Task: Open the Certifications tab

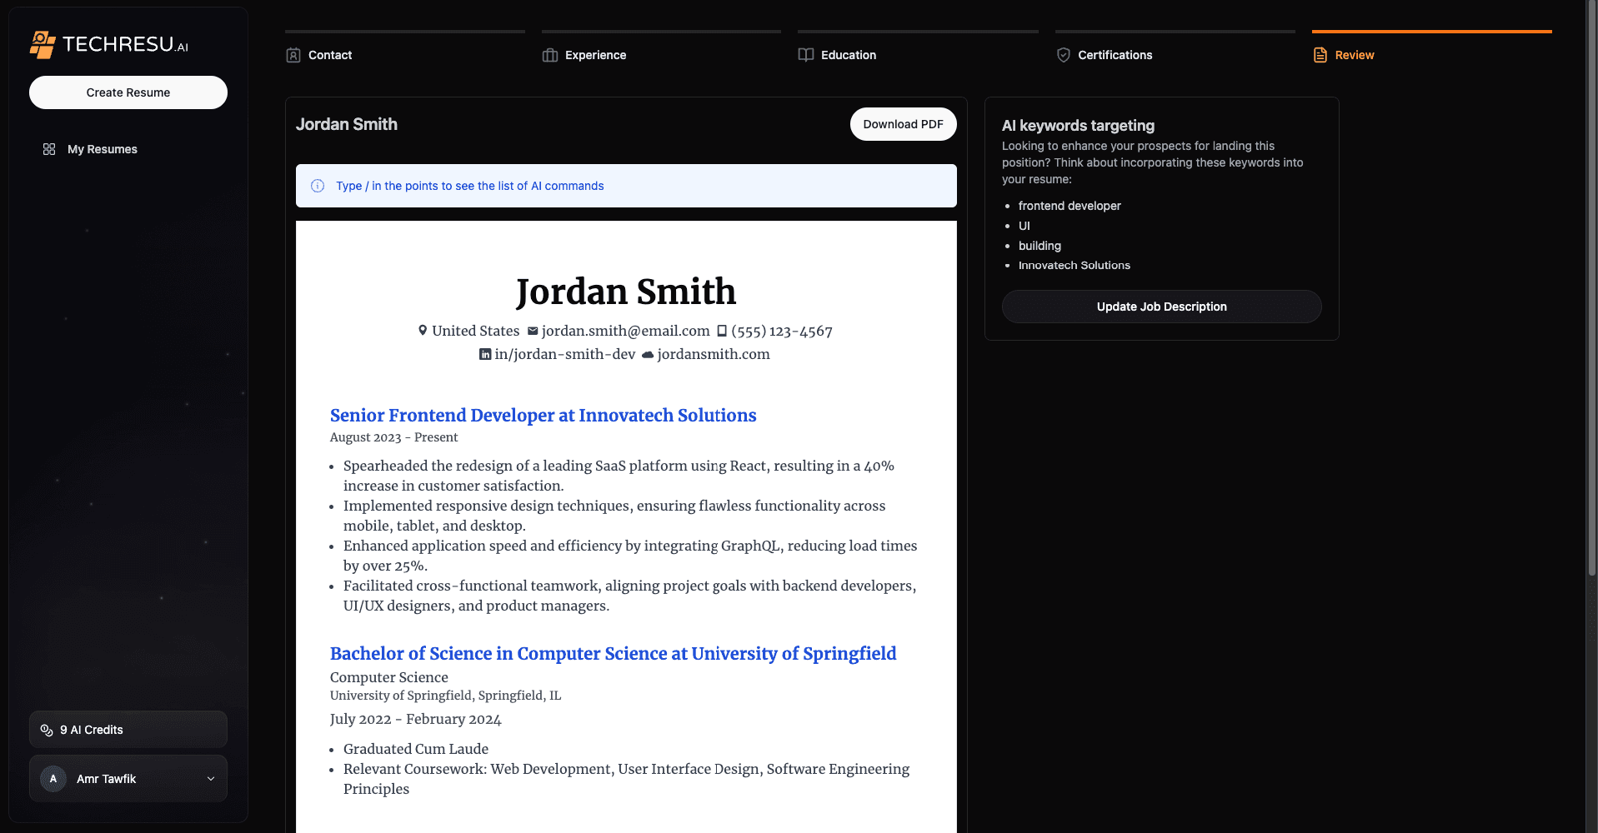Action: [x=1115, y=55]
